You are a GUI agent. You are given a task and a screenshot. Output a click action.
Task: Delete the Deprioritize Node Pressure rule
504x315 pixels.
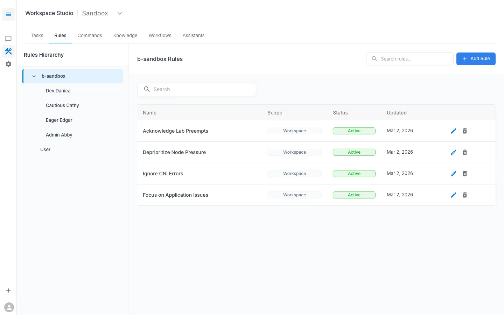465,152
